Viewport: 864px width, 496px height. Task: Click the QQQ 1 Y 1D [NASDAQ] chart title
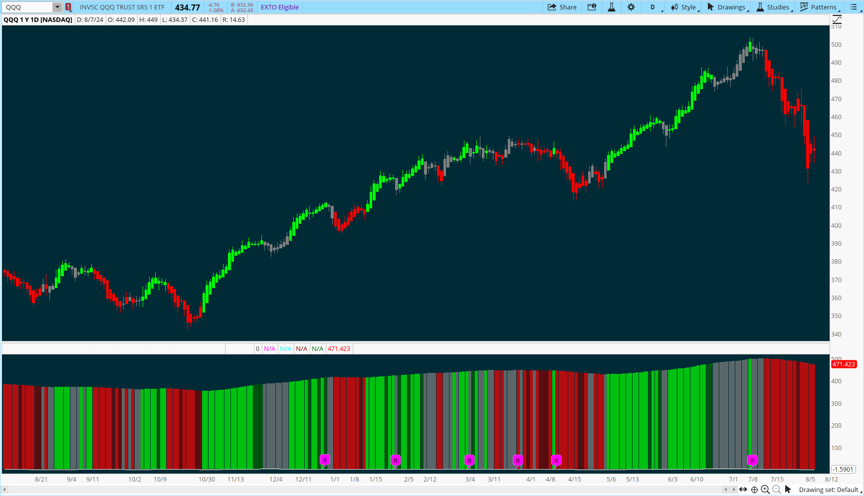tap(38, 19)
